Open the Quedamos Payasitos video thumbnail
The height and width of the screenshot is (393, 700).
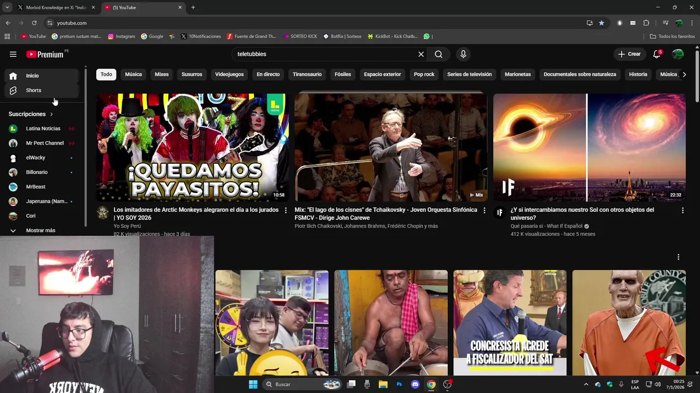point(192,147)
